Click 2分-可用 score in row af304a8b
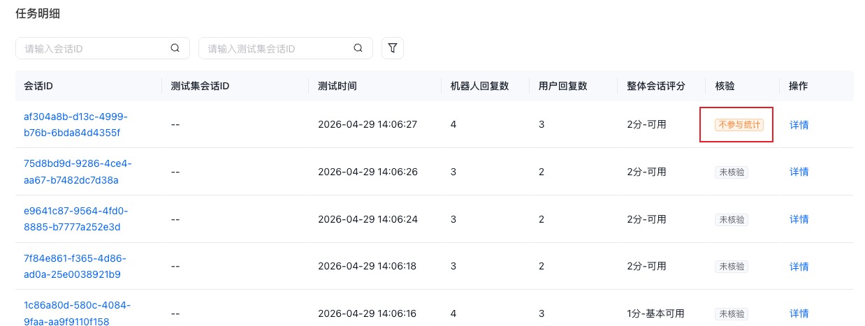The image size is (865, 326). tap(646, 125)
